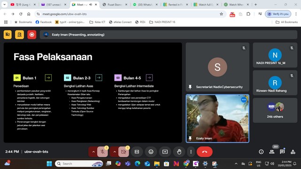Open the activities icon
Viewport: 301px width, 169px height.
[293, 152]
